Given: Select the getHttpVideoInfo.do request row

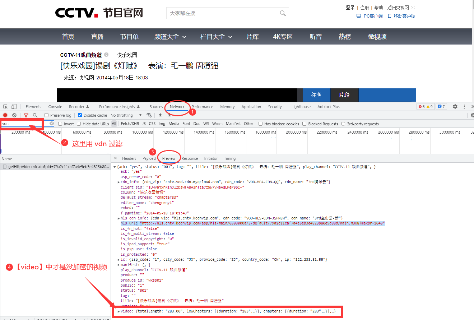Looking at the screenshot, I should [x=56, y=167].
